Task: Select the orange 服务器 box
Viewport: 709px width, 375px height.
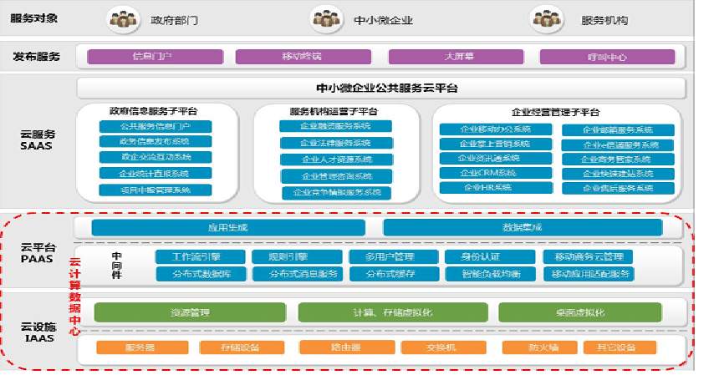Action: tap(141, 347)
